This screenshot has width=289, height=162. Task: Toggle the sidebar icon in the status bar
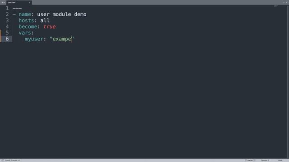click(3, 160)
